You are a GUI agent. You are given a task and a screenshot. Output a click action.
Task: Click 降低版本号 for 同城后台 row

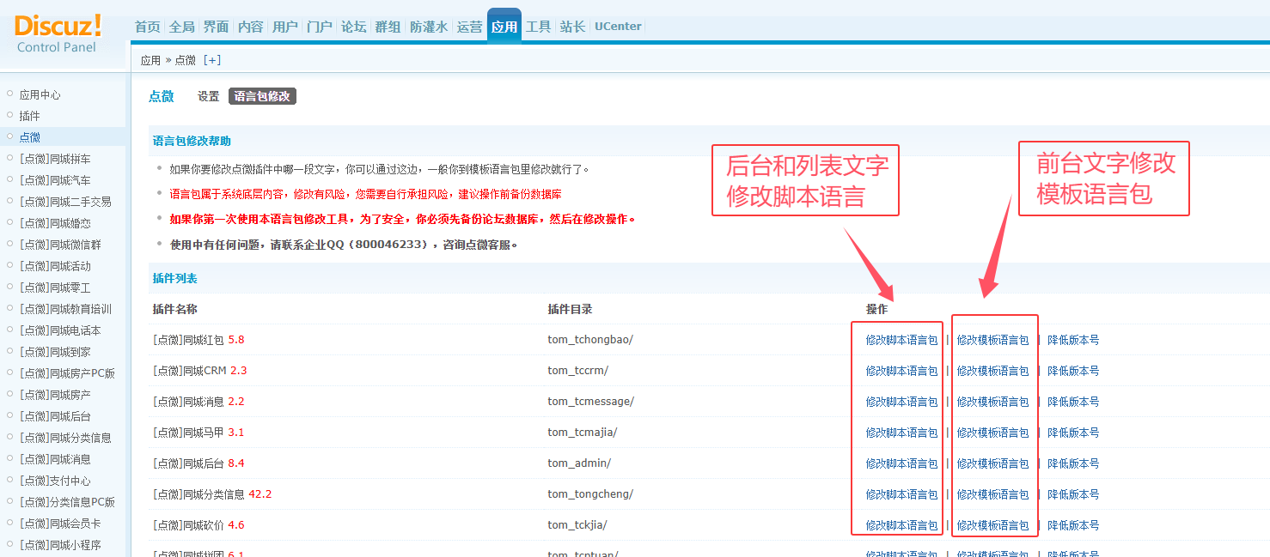point(1072,463)
